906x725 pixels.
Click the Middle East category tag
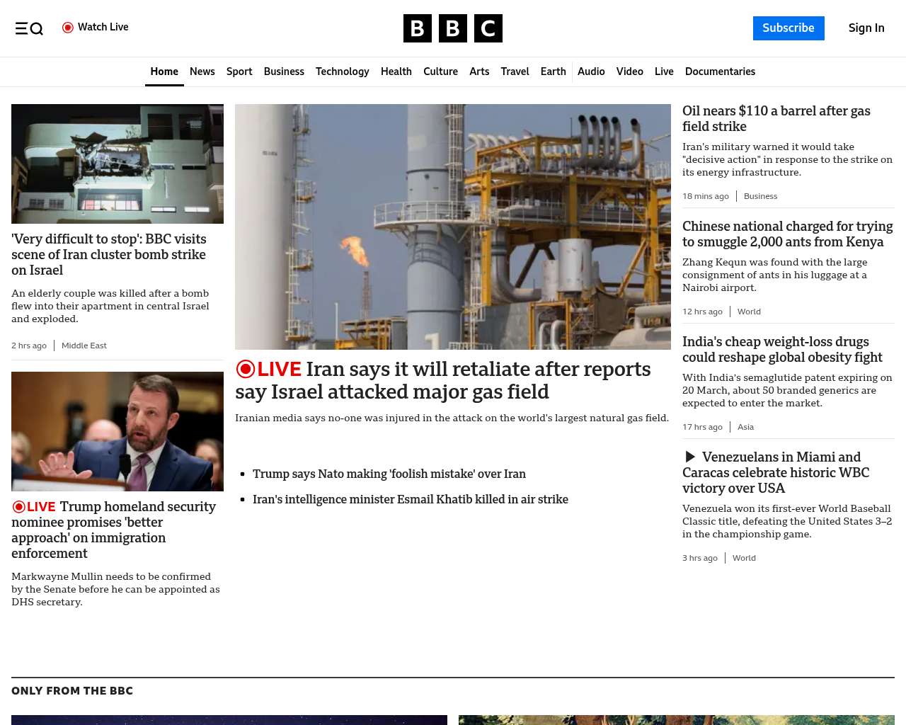(84, 346)
